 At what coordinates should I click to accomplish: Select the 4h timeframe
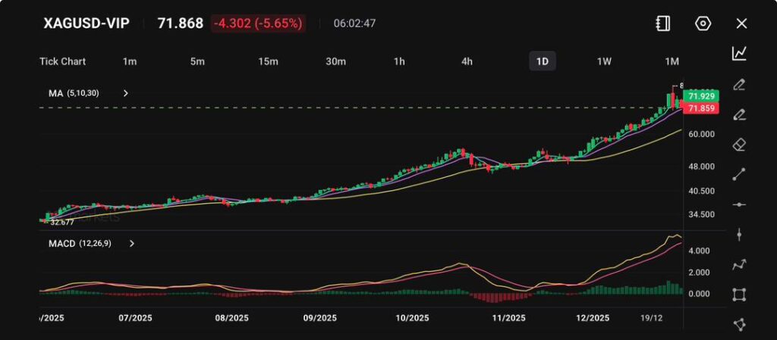(467, 61)
